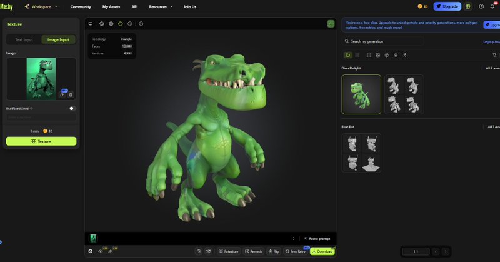500x262 pixels.
Task: Filter assets by the hatched texture icon
Action: [x=396, y=55]
